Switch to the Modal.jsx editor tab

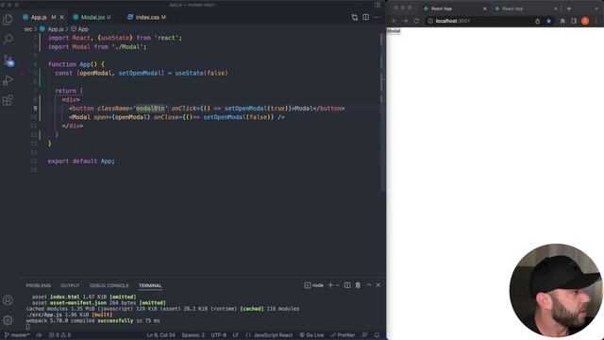coord(92,17)
